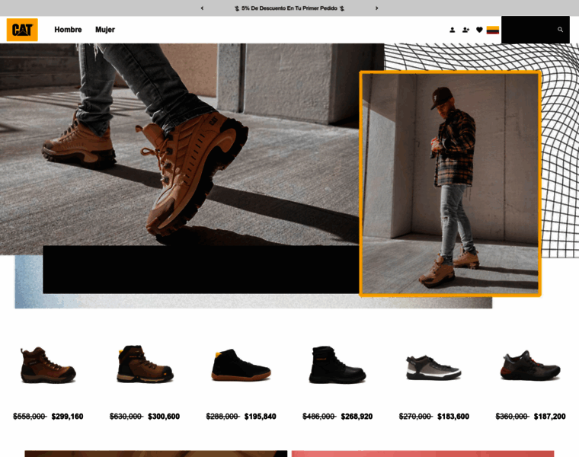The width and height of the screenshot is (579, 457).
Task: Click the crossed-out $630,000 price
Action: (x=126, y=417)
